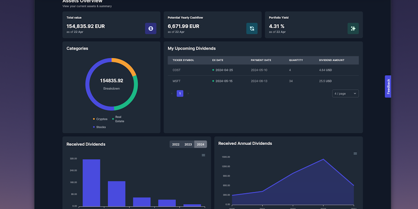The width and height of the screenshot is (418, 209).
Task: Click the green segment of the donut chart
Action: [x=133, y=95]
